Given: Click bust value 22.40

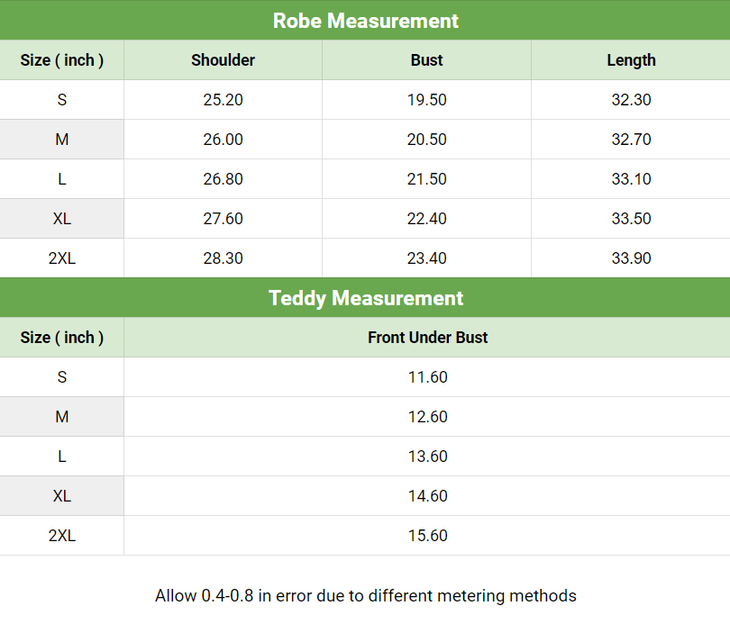Looking at the screenshot, I should (426, 219).
